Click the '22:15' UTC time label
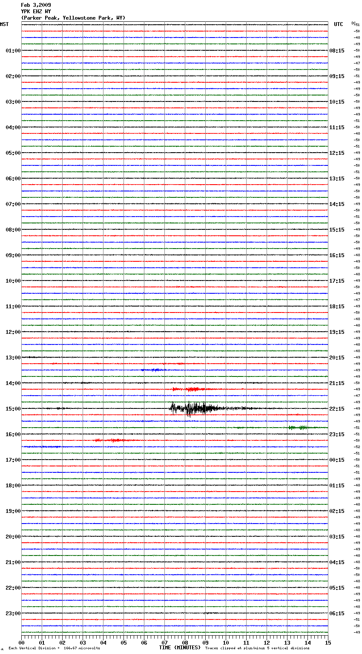Image resolution: width=362 pixels, height=654 pixels. click(x=337, y=409)
